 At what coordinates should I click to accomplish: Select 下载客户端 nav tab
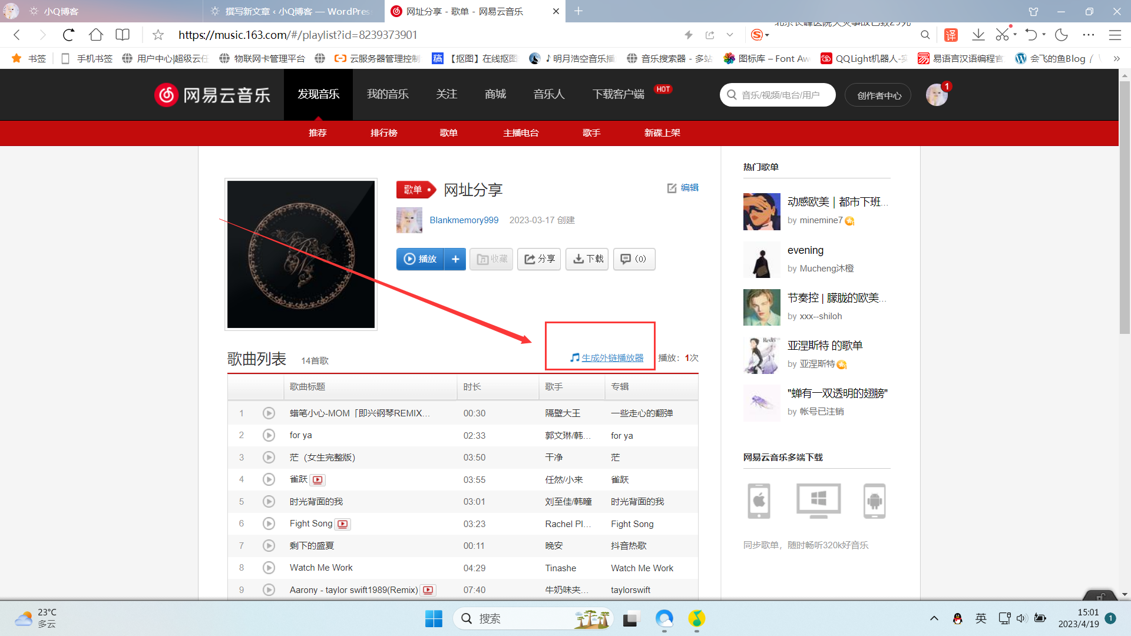click(618, 95)
